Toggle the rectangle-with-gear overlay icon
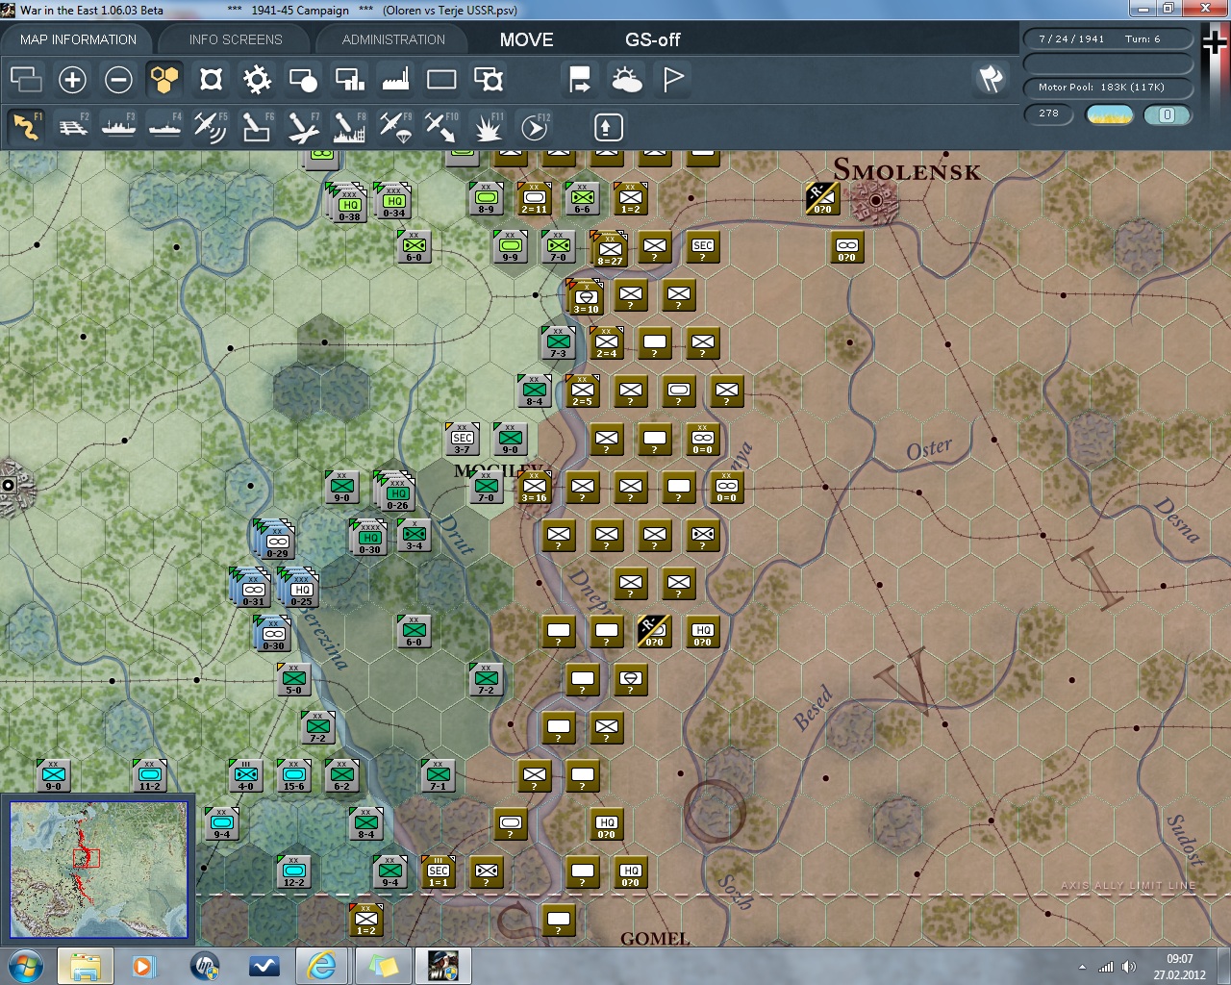Screen dimensions: 1231x985 (x=488, y=79)
